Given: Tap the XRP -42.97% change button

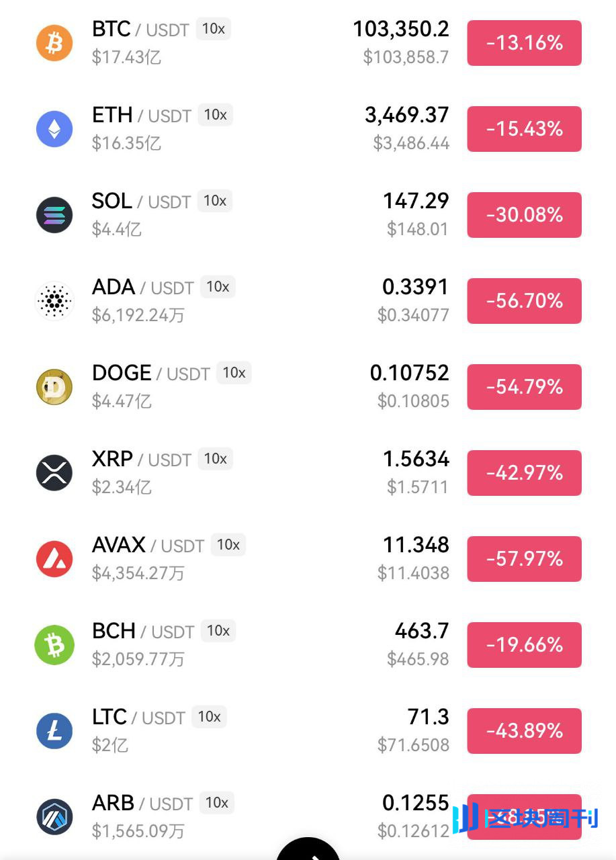Looking at the screenshot, I should [524, 473].
